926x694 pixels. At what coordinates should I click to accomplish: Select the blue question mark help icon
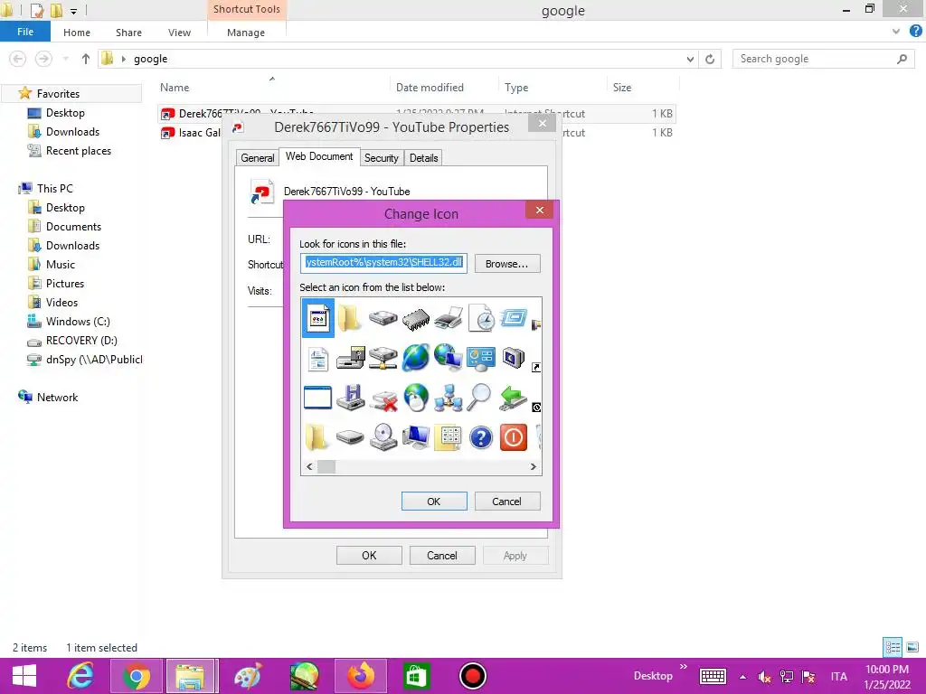point(481,438)
